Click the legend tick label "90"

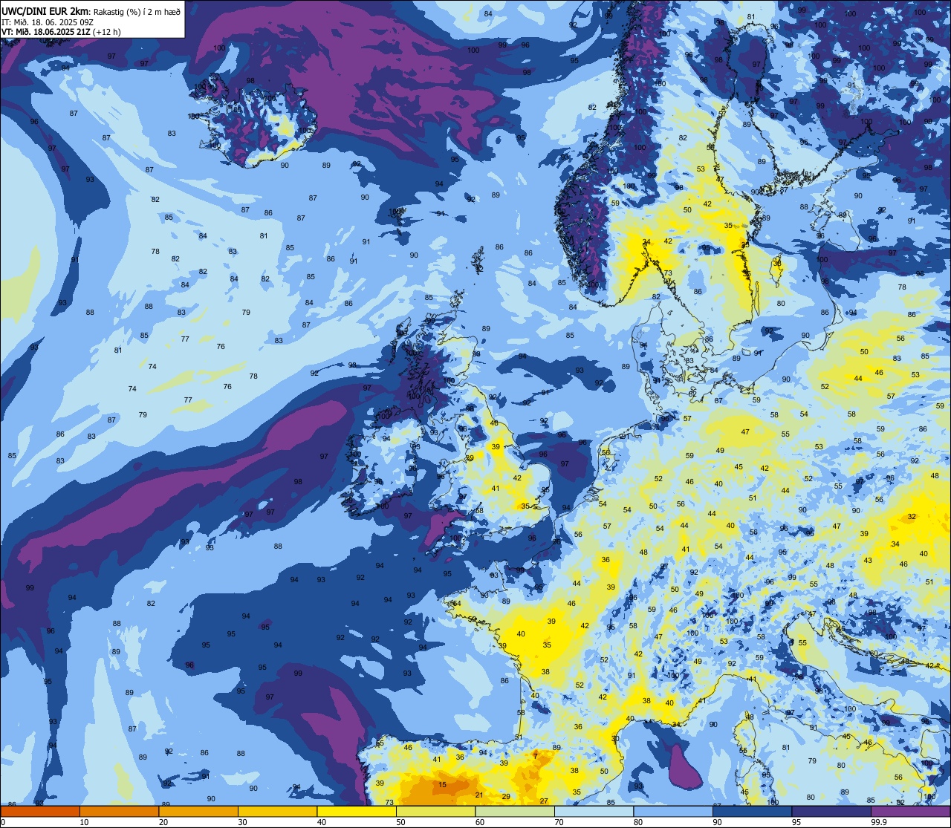(717, 822)
